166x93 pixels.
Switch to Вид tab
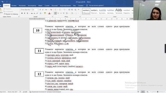tap(74, 6)
